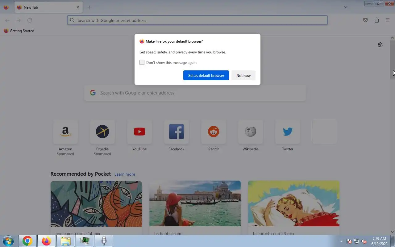This screenshot has height=247, width=395.
Task: Open the Amazon shortcut tile
Action: coord(65,132)
